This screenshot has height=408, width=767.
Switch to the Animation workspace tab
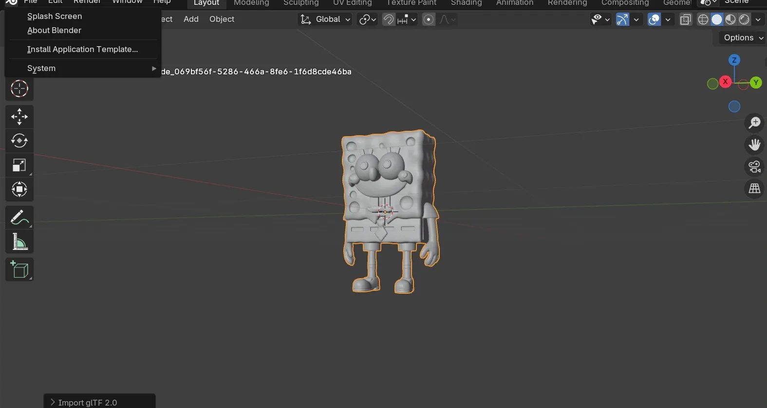pos(515,3)
